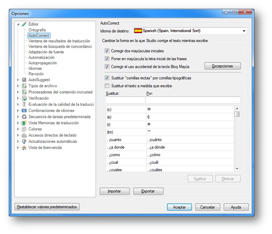The width and height of the screenshot is (272, 234).
Task: Expand the Colores node
Action: (x=18, y=129)
